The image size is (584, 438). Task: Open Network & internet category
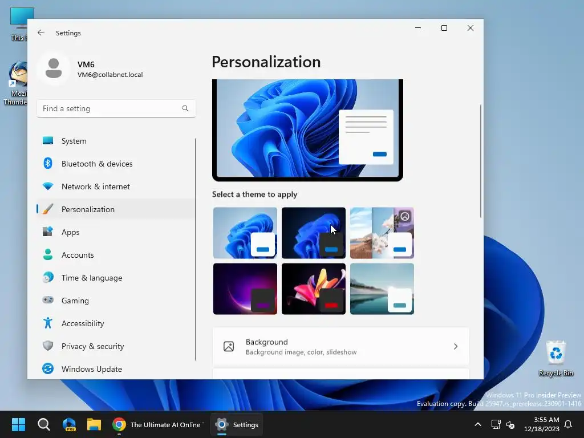(116, 186)
